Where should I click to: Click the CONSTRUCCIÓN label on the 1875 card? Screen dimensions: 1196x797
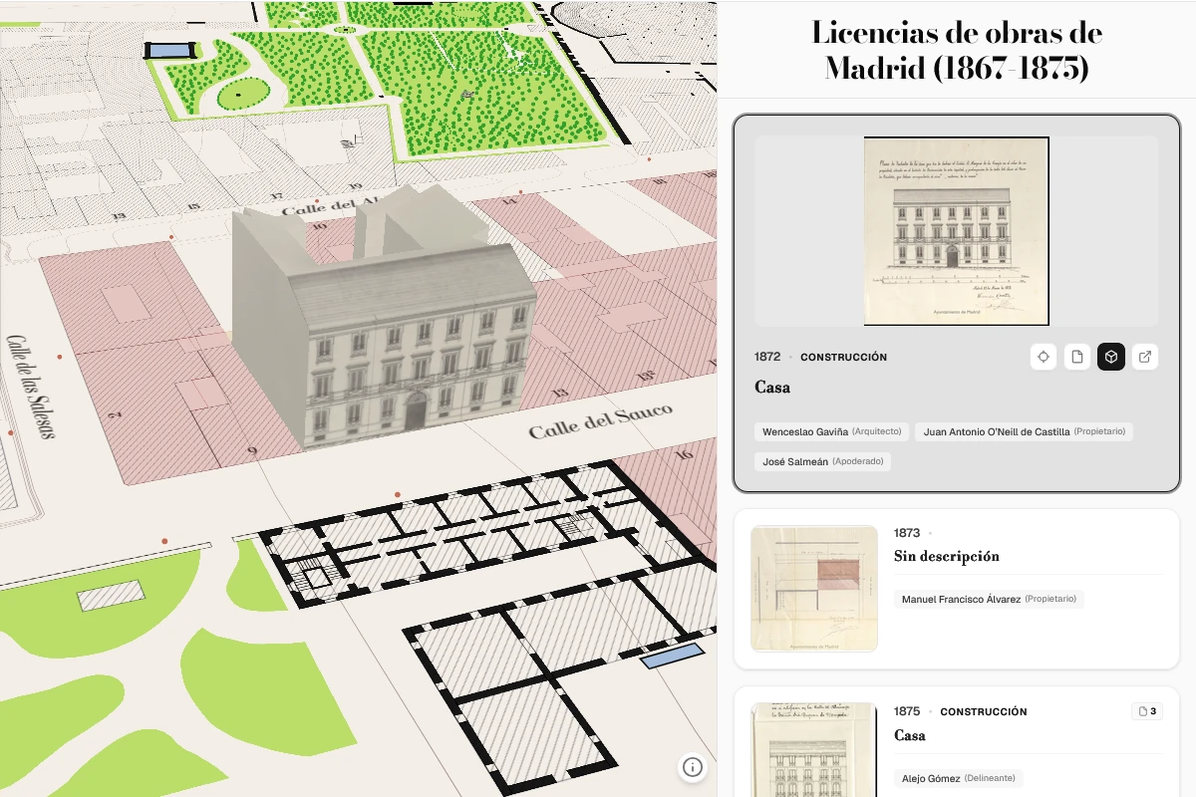pos(984,711)
